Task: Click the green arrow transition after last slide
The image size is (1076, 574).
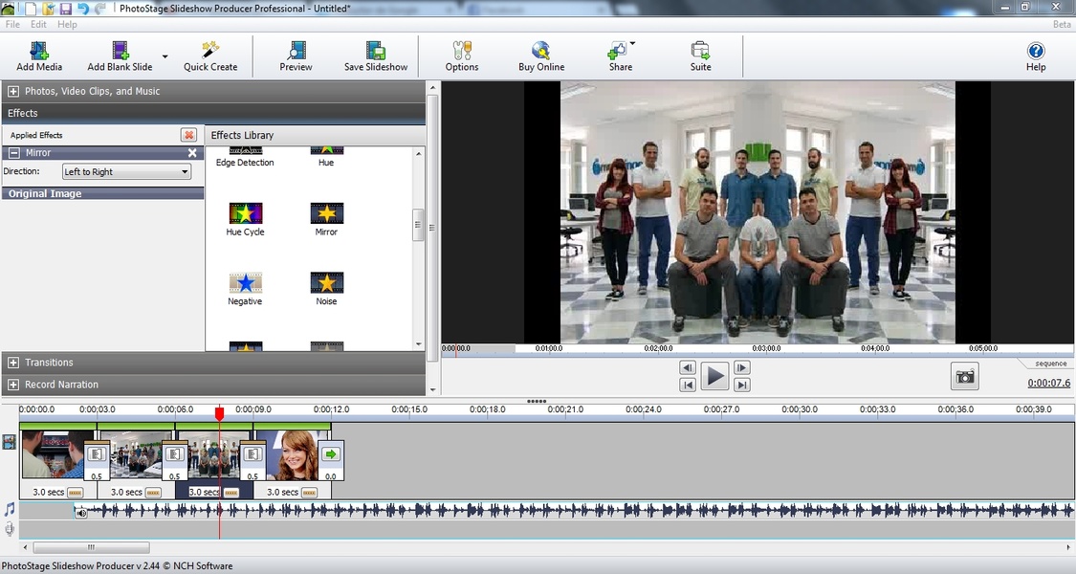Action: click(x=331, y=454)
